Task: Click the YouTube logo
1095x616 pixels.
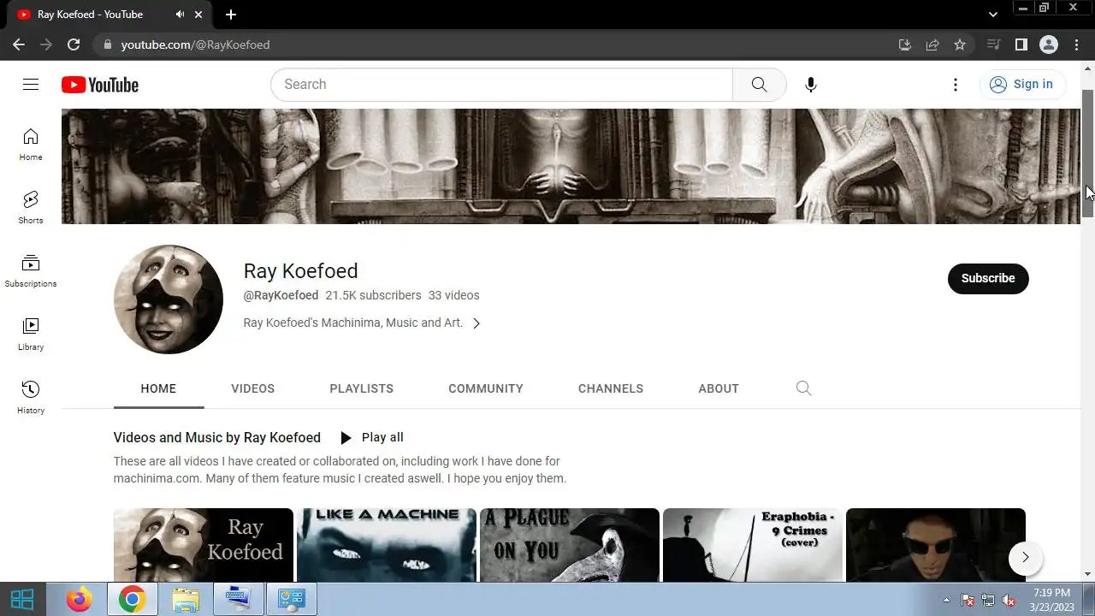Action: click(x=100, y=85)
